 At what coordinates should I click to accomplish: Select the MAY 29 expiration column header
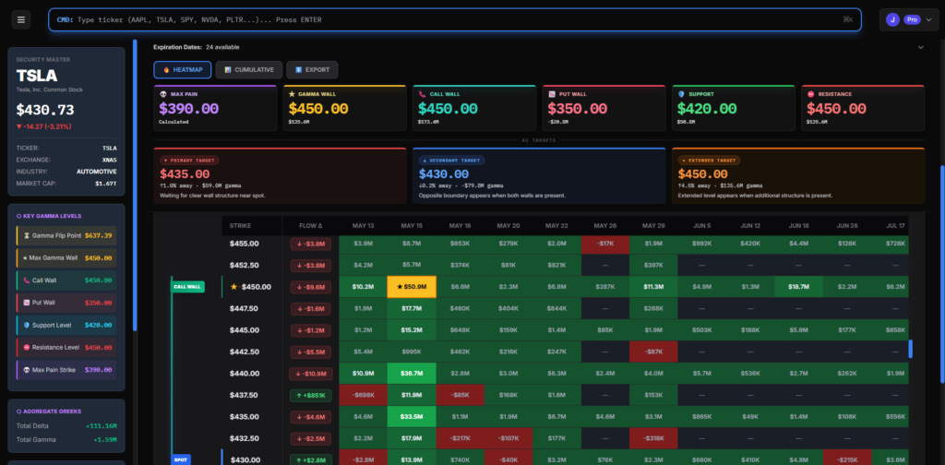(x=653, y=226)
